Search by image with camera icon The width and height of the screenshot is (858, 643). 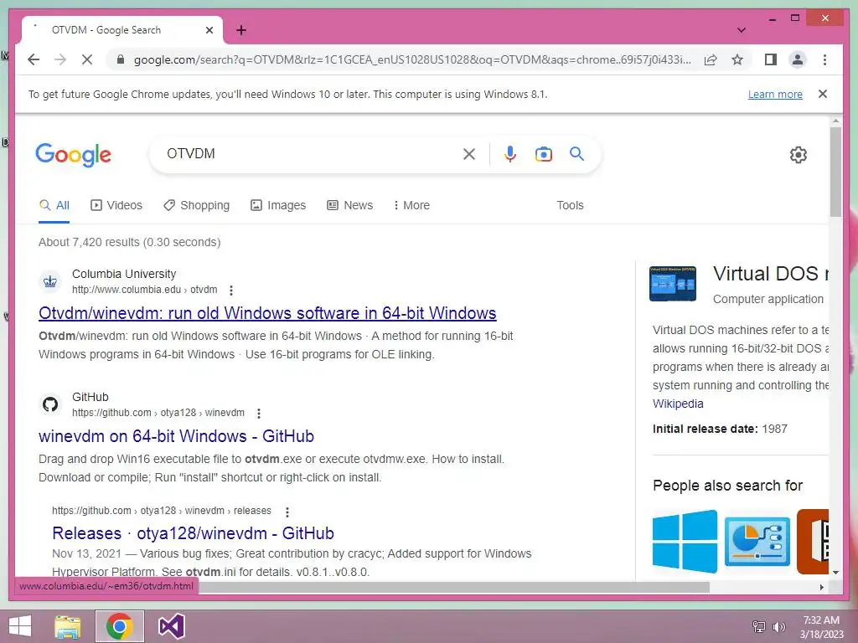point(543,154)
